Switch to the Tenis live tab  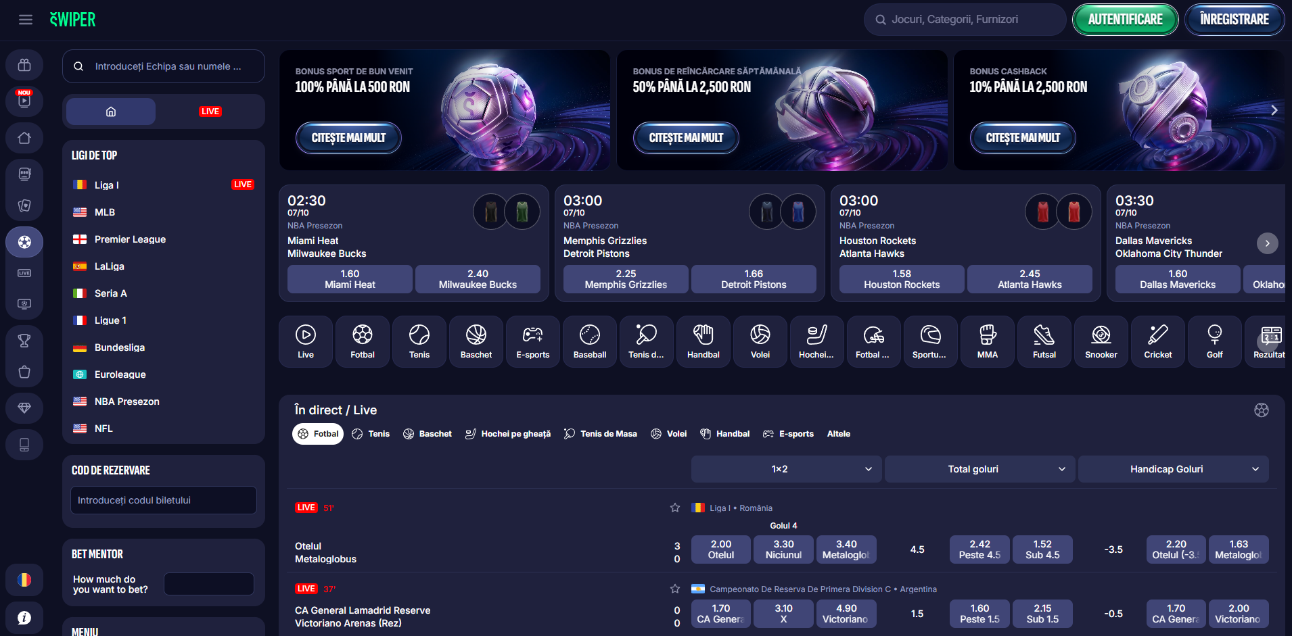[371, 434]
